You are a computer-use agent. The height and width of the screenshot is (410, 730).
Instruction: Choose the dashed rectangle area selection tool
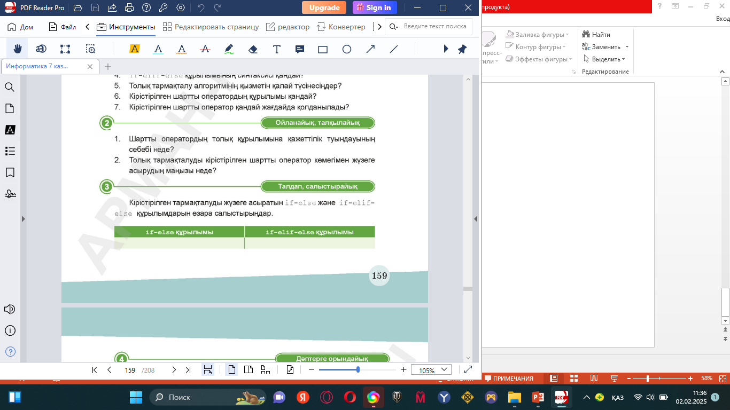click(65, 49)
